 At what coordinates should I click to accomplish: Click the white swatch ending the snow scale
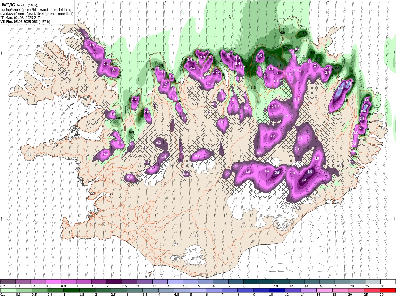[x=388, y=282]
